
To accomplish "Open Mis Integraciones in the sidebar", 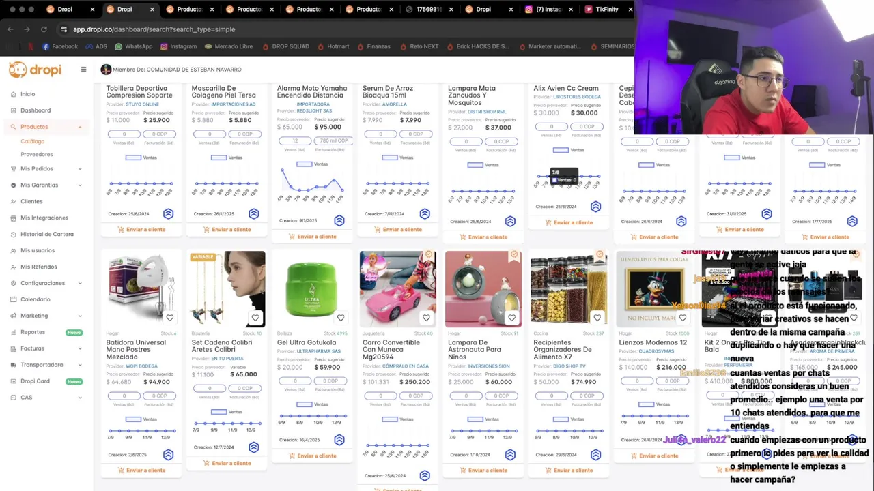I will 44,218.
